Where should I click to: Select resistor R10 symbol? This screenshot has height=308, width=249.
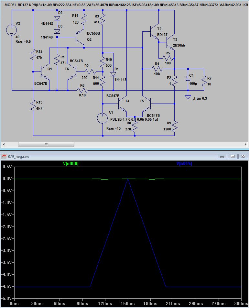[103, 62]
